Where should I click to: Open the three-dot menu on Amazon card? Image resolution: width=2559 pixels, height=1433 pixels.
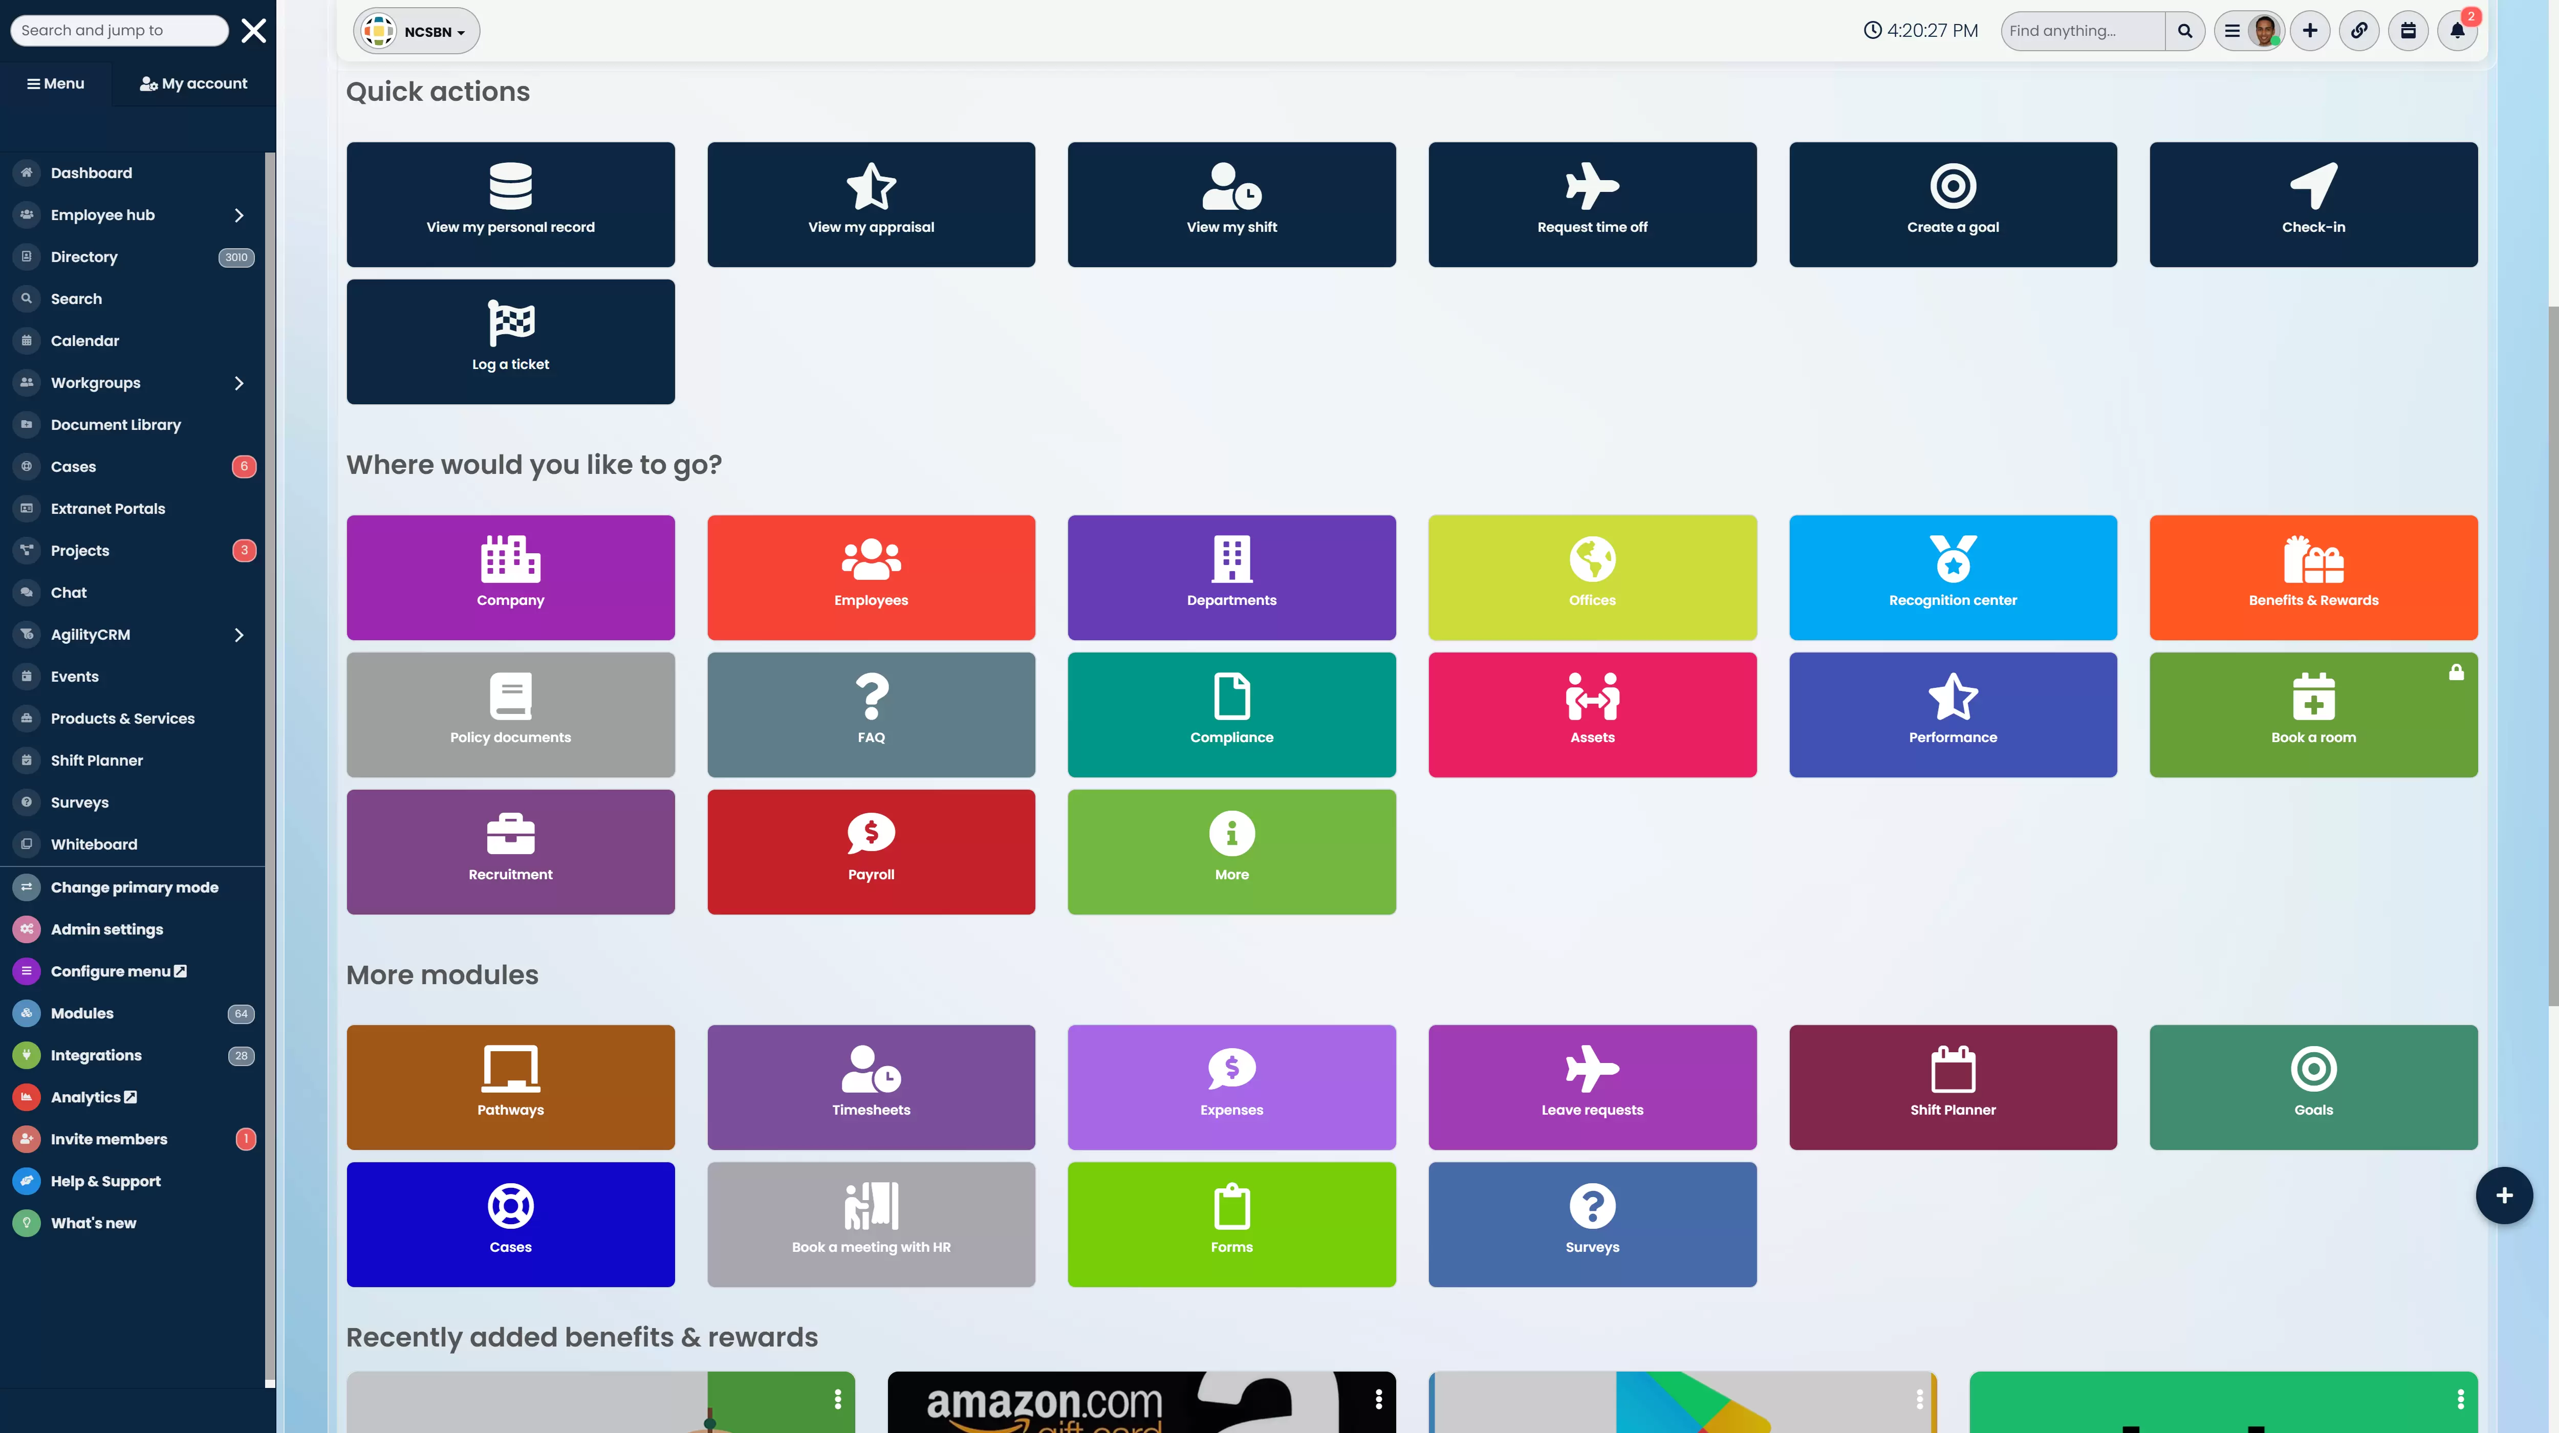tap(1378, 1398)
